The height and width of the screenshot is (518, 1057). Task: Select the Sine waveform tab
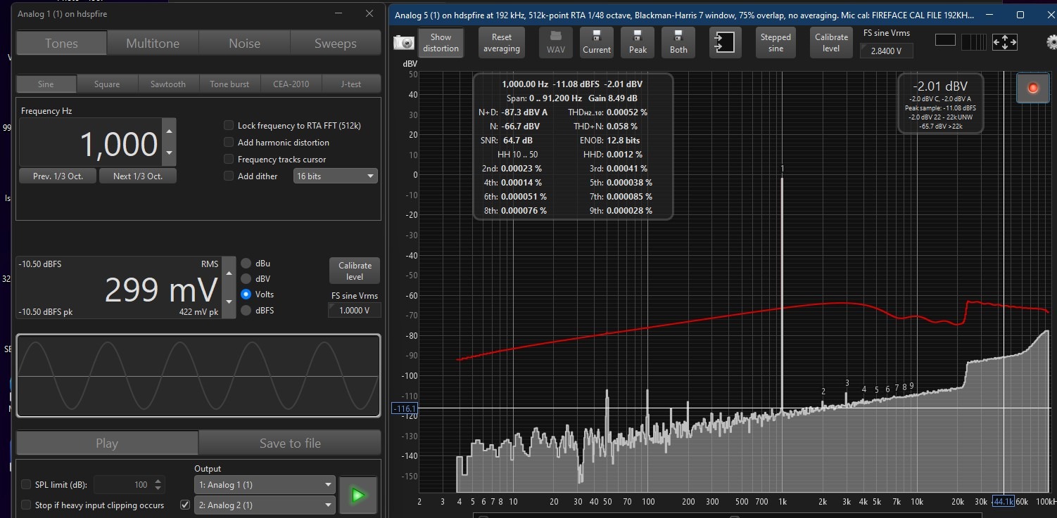coord(46,84)
